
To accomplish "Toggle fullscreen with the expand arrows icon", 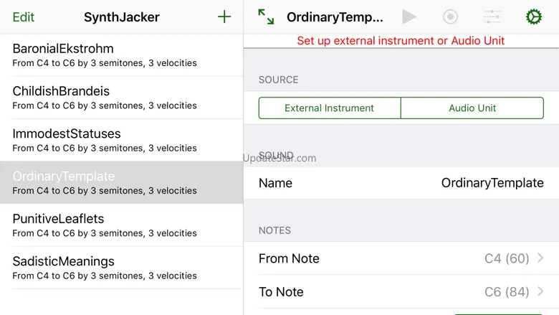I will [266, 17].
